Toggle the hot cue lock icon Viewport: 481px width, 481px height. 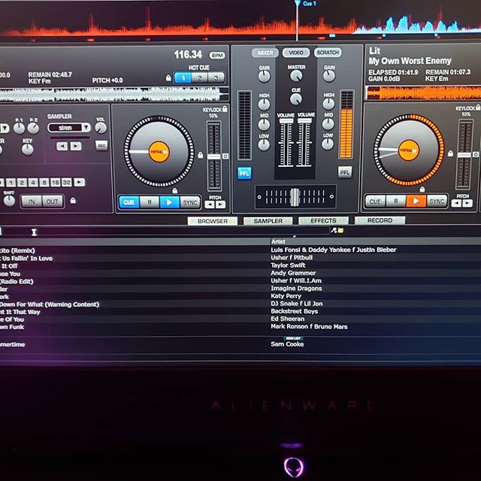(168, 78)
